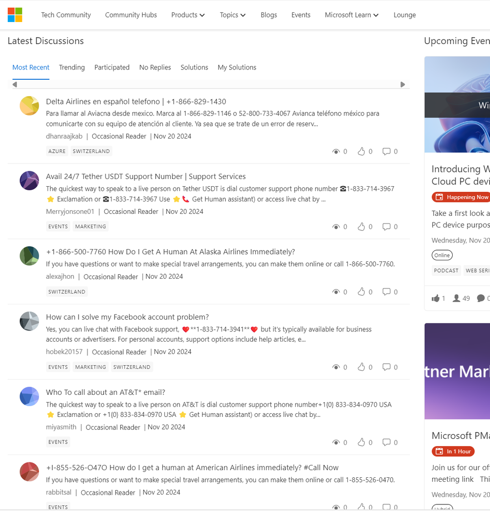Click views eye icon on Alaska Airlines post
Image resolution: width=490 pixels, height=511 pixels.
point(336,292)
